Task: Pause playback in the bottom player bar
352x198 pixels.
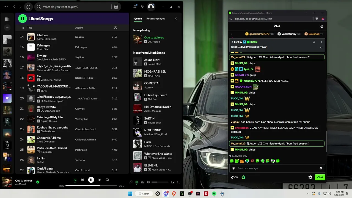Action: coord(91,180)
